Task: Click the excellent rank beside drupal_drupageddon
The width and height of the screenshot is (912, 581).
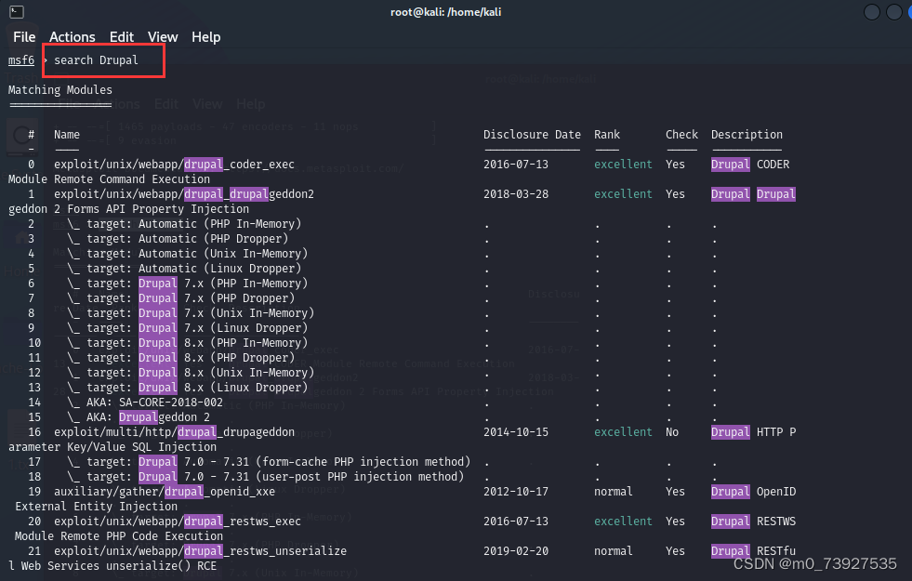Action: pos(622,431)
